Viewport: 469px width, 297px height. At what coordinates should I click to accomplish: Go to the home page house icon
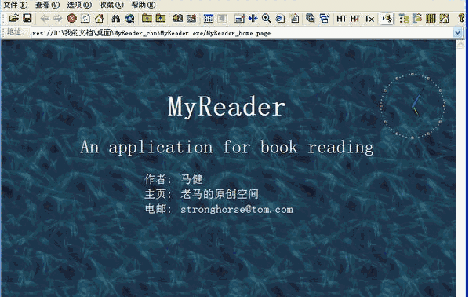(99, 19)
